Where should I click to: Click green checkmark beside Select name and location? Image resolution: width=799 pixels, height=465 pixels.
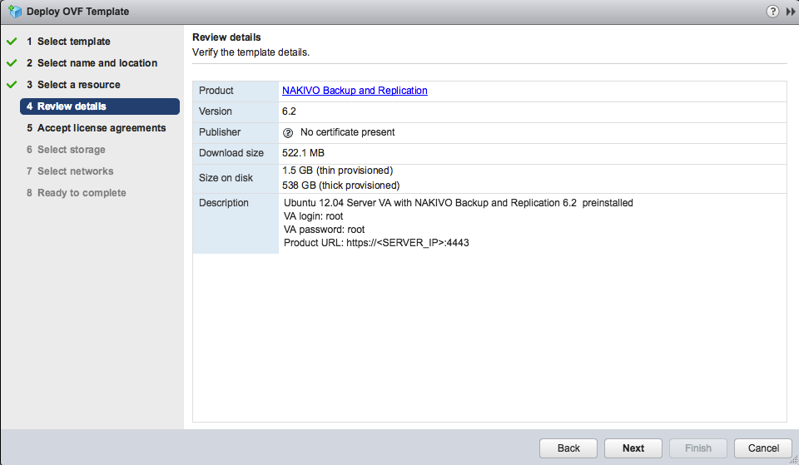12,63
